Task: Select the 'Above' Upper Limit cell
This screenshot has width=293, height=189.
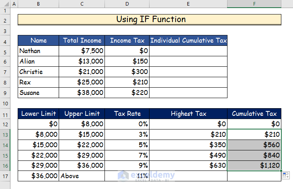Action: (x=82, y=176)
